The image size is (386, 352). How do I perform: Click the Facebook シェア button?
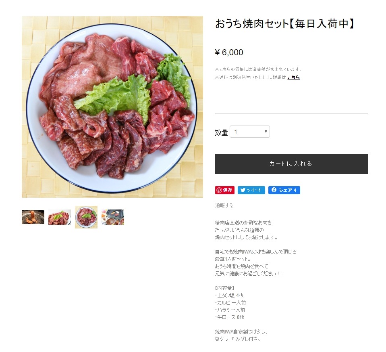pos(284,190)
